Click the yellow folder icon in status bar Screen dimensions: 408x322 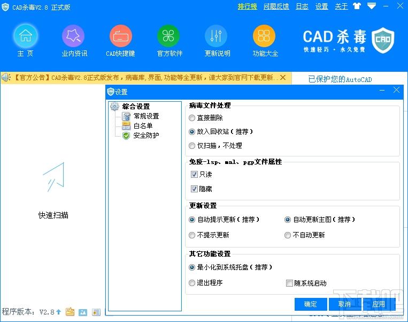[70, 312]
